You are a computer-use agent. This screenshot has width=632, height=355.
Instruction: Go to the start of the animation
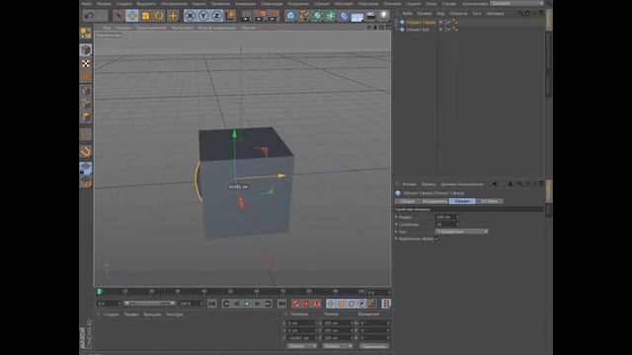pyautogui.click(x=212, y=304)
